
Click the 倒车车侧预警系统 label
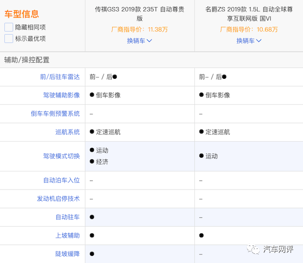coord(55,114)
